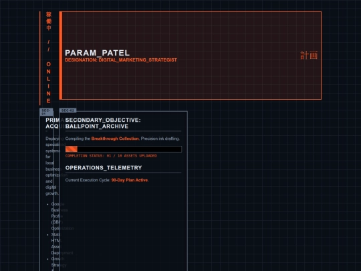Click the partially hidden PRIMARY objective heading

click(53, 123)
